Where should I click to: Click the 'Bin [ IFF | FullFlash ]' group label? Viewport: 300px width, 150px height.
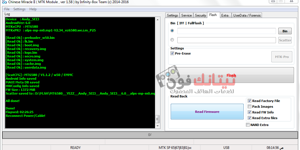click(187, 23)
